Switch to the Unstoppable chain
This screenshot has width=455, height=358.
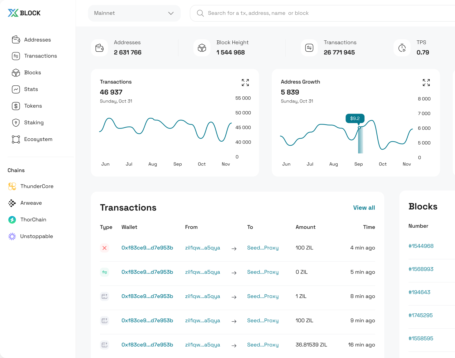tap(37, 236)
